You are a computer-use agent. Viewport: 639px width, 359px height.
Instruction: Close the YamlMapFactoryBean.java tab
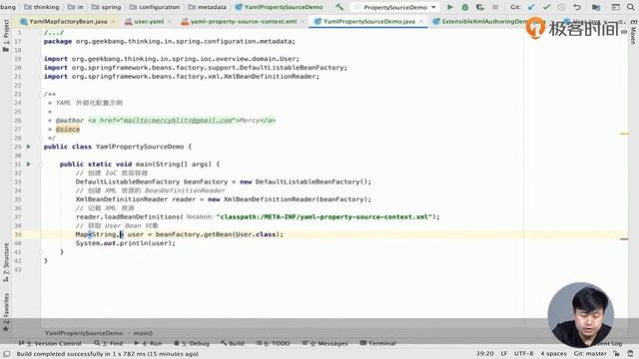pos(113,21)
